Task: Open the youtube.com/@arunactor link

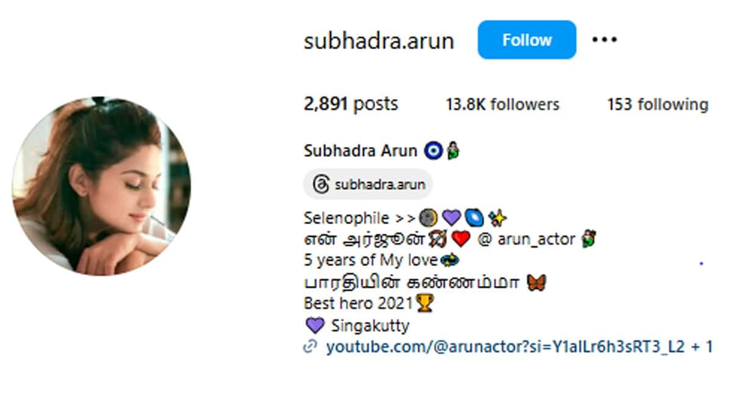Action: point(503,347)
